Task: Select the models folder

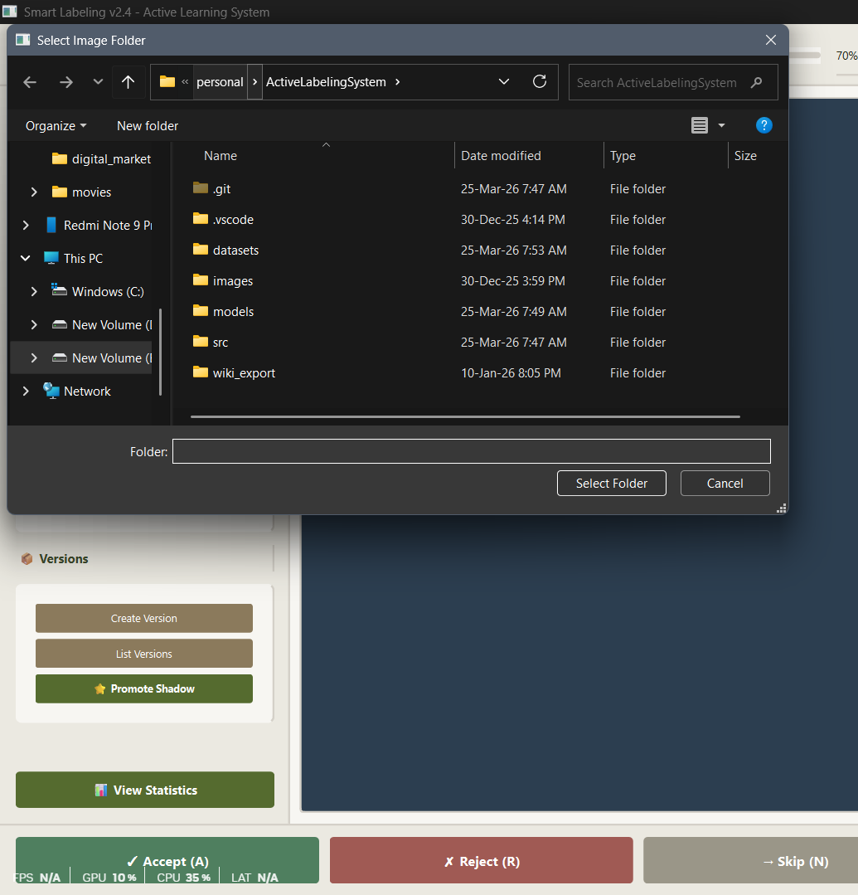Action: (x=224, y=312)
